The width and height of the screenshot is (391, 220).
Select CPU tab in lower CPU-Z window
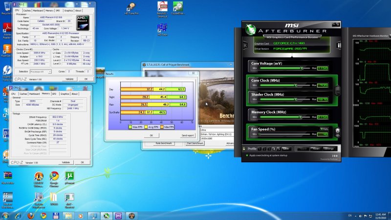click(x=13, y=94)
